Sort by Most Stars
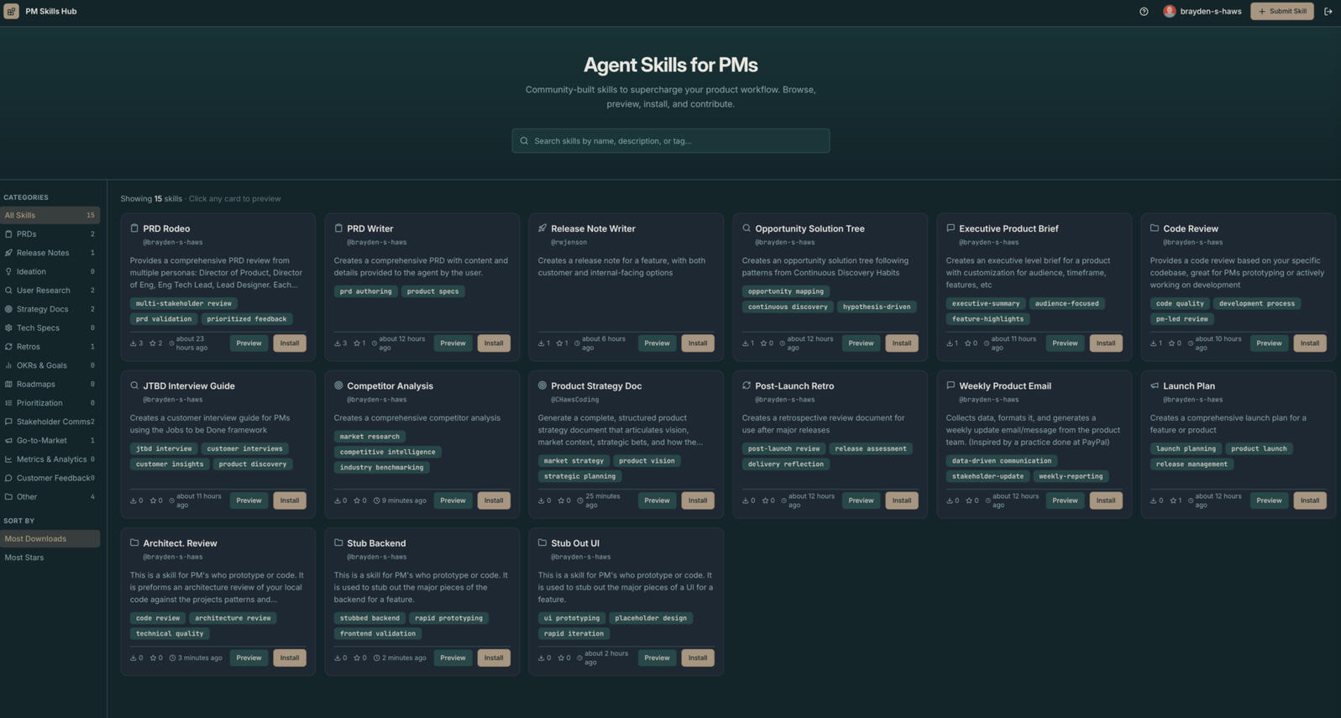This screenshot has height=718, width=1341. [x=50, y=558]
